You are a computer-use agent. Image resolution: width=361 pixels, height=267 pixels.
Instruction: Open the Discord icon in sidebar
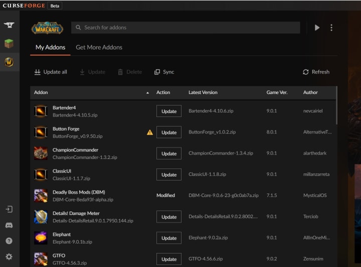[9, 225]
